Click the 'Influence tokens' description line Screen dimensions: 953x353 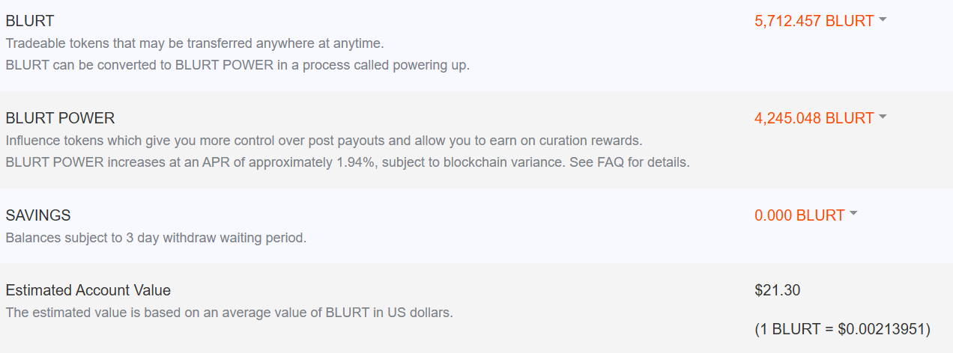(324, 141)
